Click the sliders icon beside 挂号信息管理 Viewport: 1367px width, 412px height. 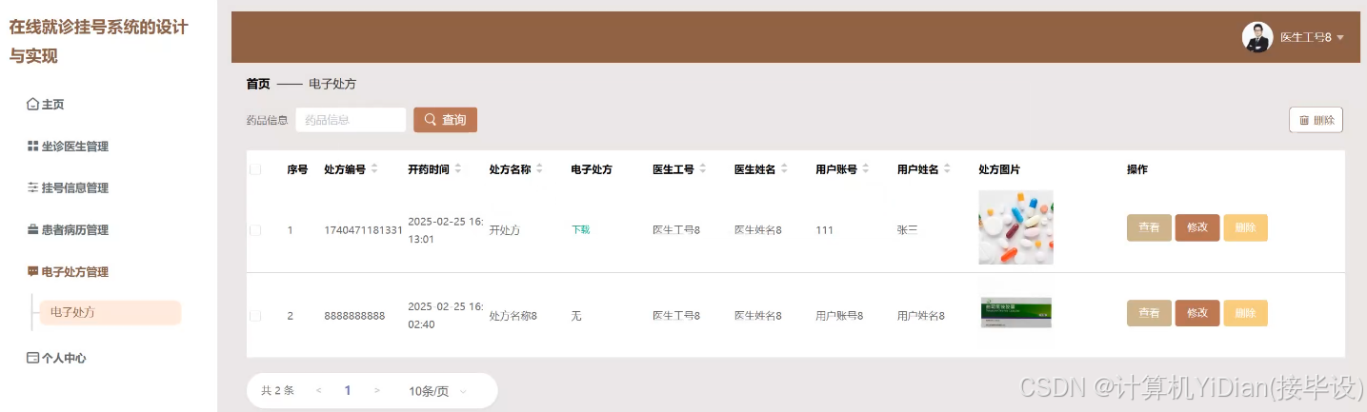tap(32, 188)
